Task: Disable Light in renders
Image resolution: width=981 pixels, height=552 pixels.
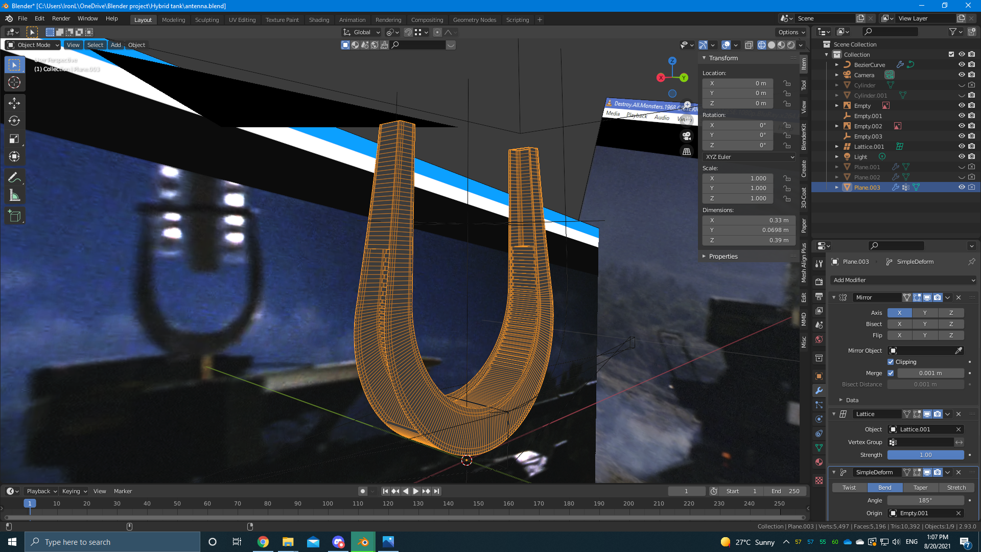Action: coord(971,157)
